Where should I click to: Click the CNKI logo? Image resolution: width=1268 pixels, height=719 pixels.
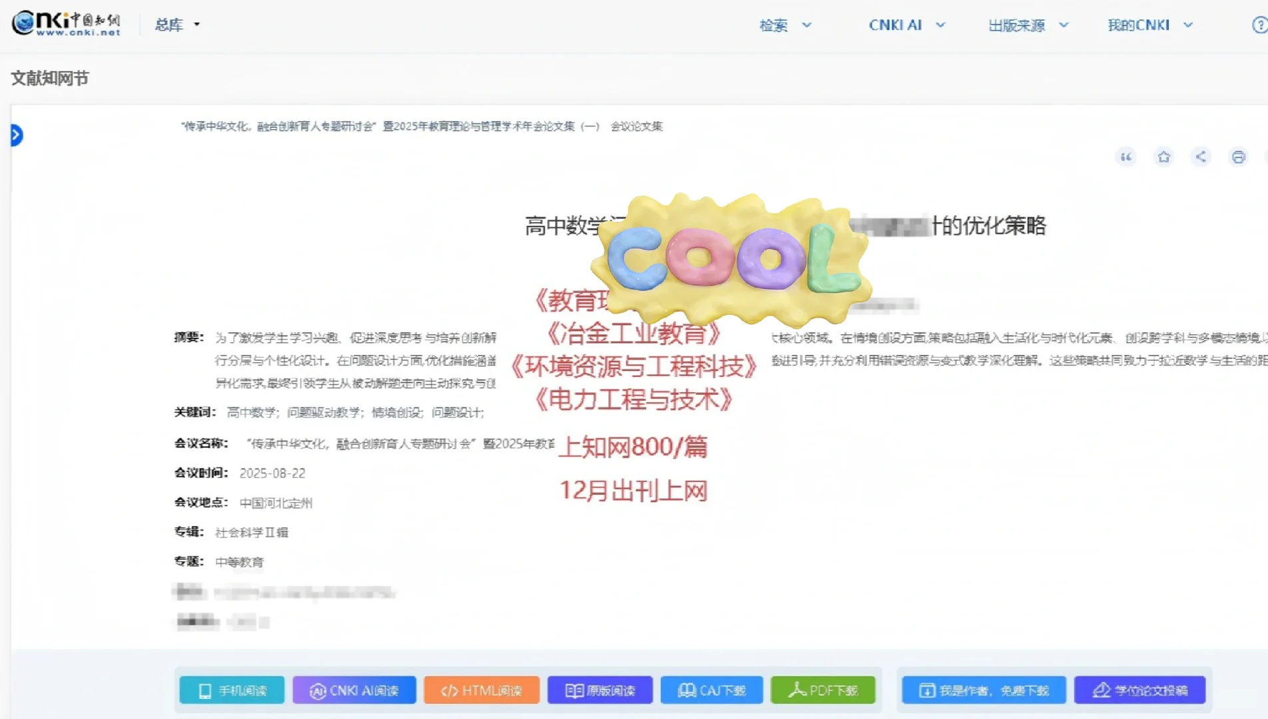(65, 23)
